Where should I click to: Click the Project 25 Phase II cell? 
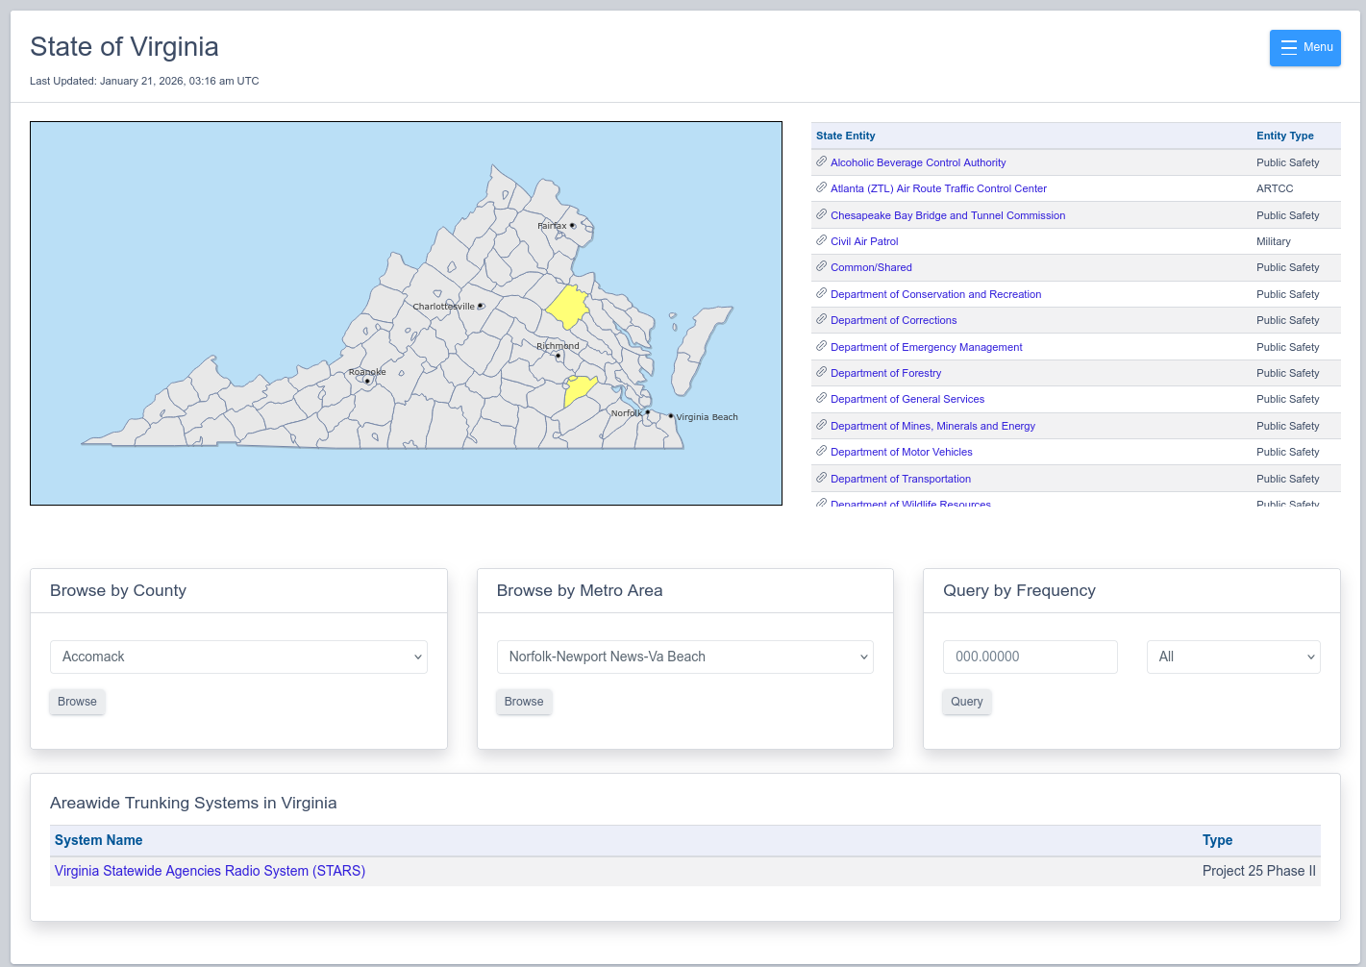[x=1259, y=871]
